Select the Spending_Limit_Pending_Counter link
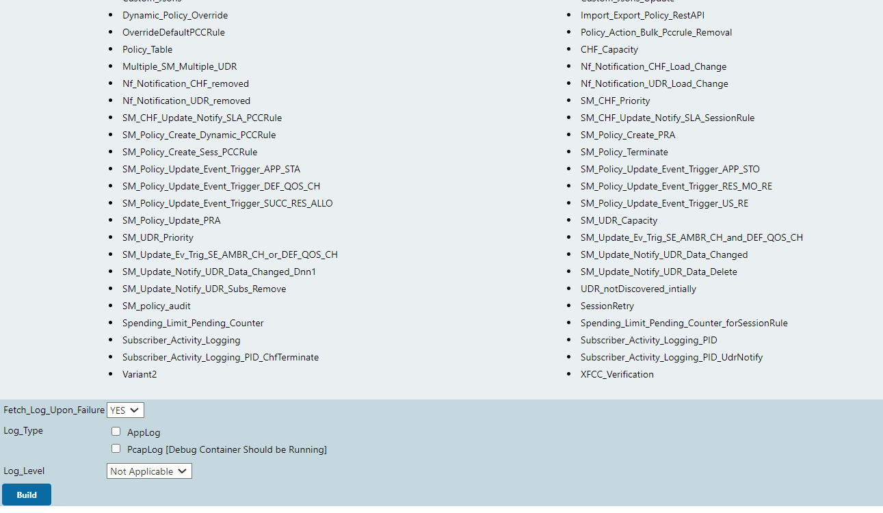Image resolution: width=883 pixels, height=513 pixels. [192, 323]
